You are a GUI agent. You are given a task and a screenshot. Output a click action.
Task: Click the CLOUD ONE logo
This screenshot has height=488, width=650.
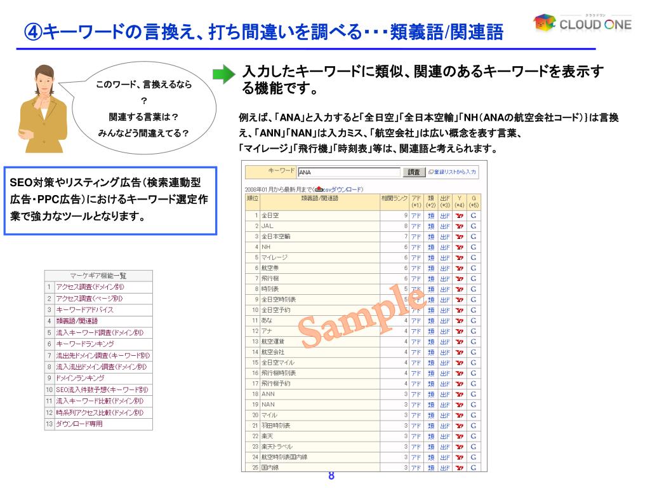pyautogui.click(x=583, y=23)
